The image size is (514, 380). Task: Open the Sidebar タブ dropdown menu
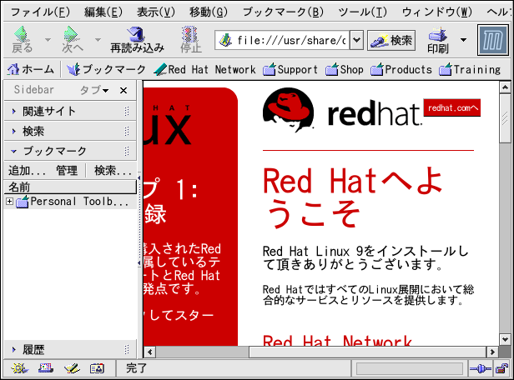point(94,90)
